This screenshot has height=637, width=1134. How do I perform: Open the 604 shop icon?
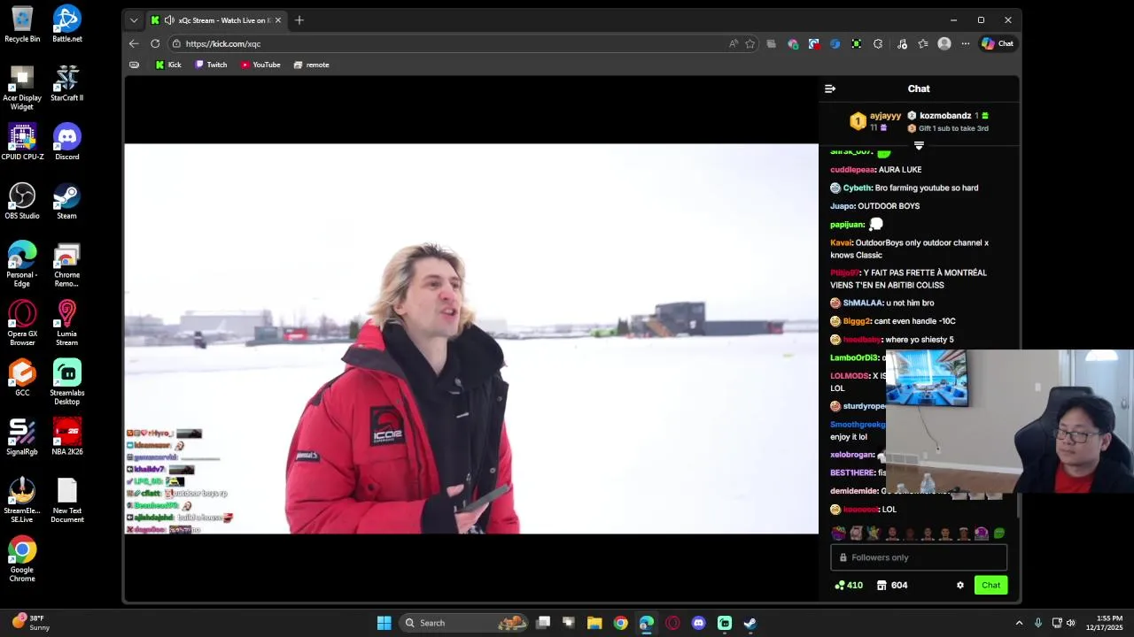click(892, 585)
